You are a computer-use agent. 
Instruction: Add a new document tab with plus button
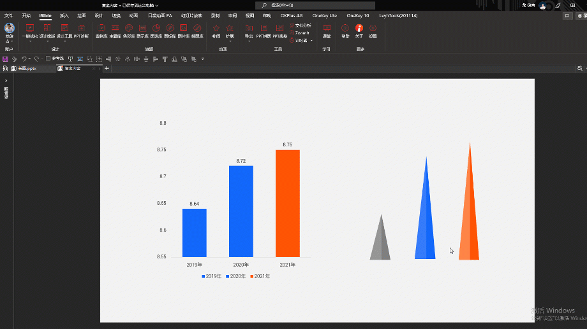coord(107,68)
